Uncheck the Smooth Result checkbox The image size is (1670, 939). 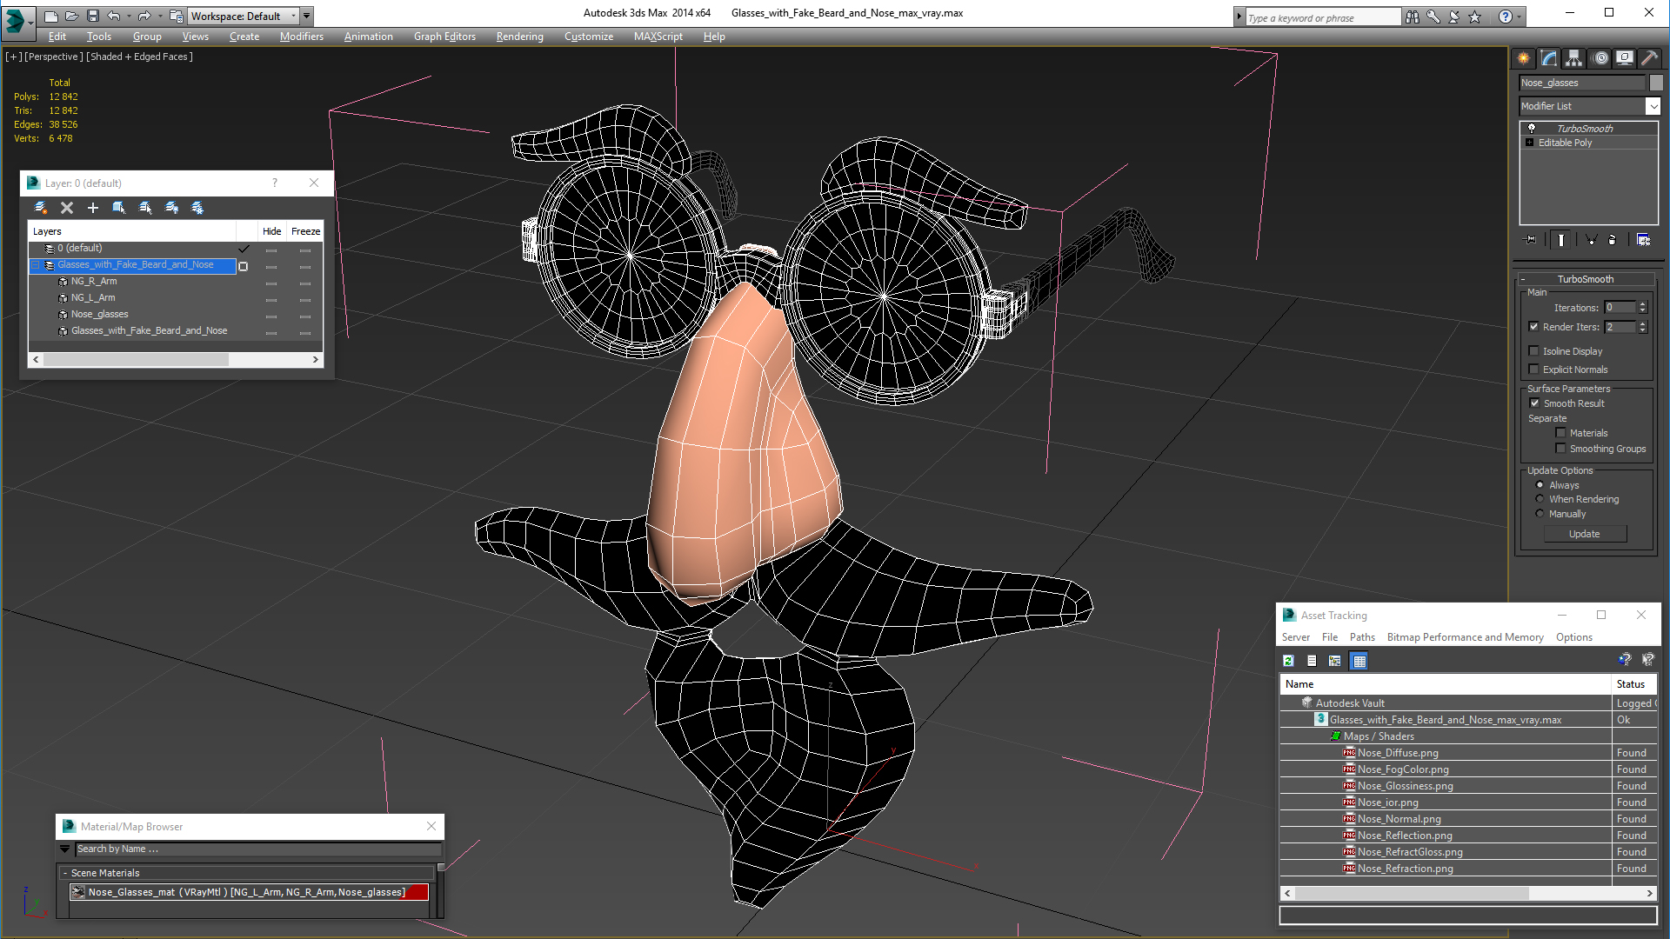(x=1534, y=403)
